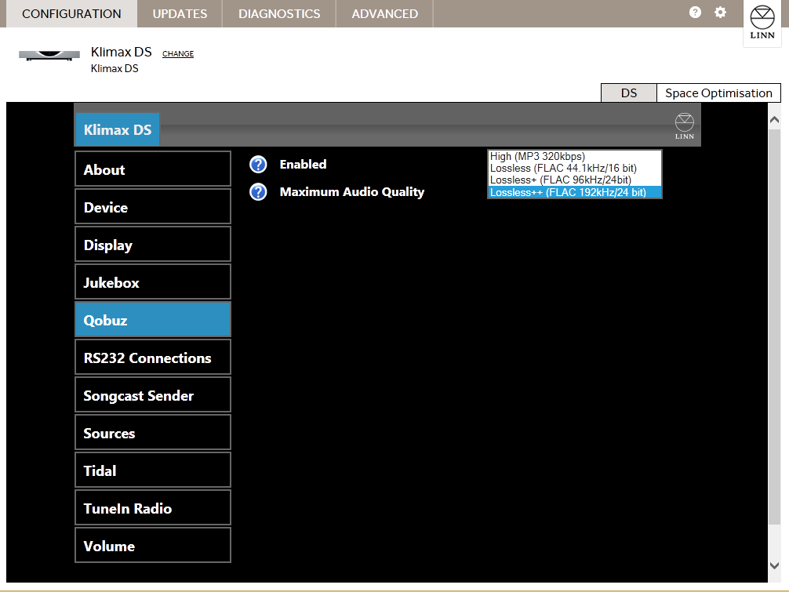The image size is (789, 592).
Task: Click the scrollbar up arrow
Action: pos(774,120)
